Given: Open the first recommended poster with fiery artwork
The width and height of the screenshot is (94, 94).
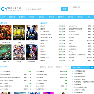Looking at the screenshot, I should pyautogui.click(x=6, y=33).
